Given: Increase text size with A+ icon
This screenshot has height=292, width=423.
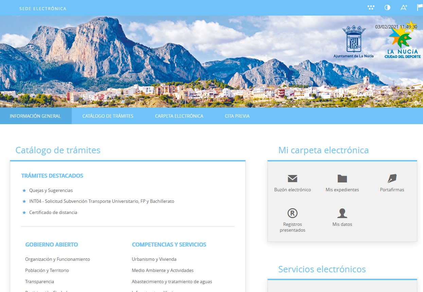Looking at the screenshot, I should [404, 7].
